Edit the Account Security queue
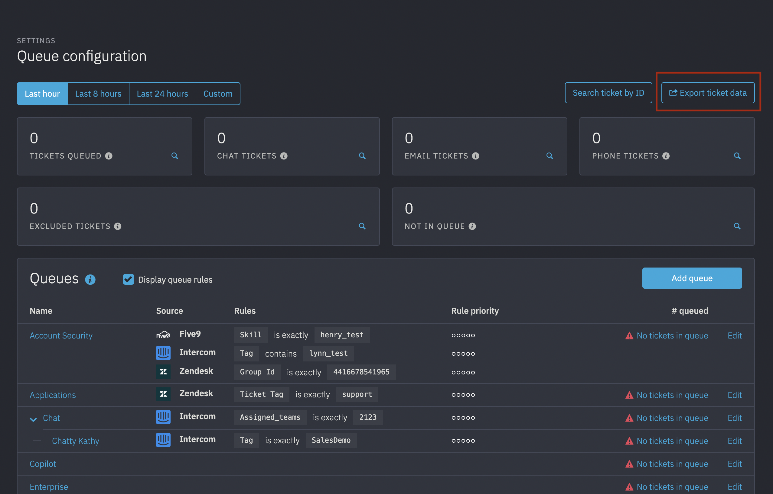 [x=735, y=335]
